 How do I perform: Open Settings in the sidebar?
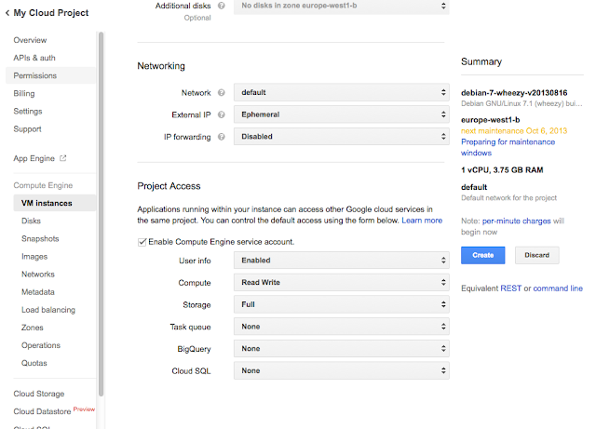(28, 112)
